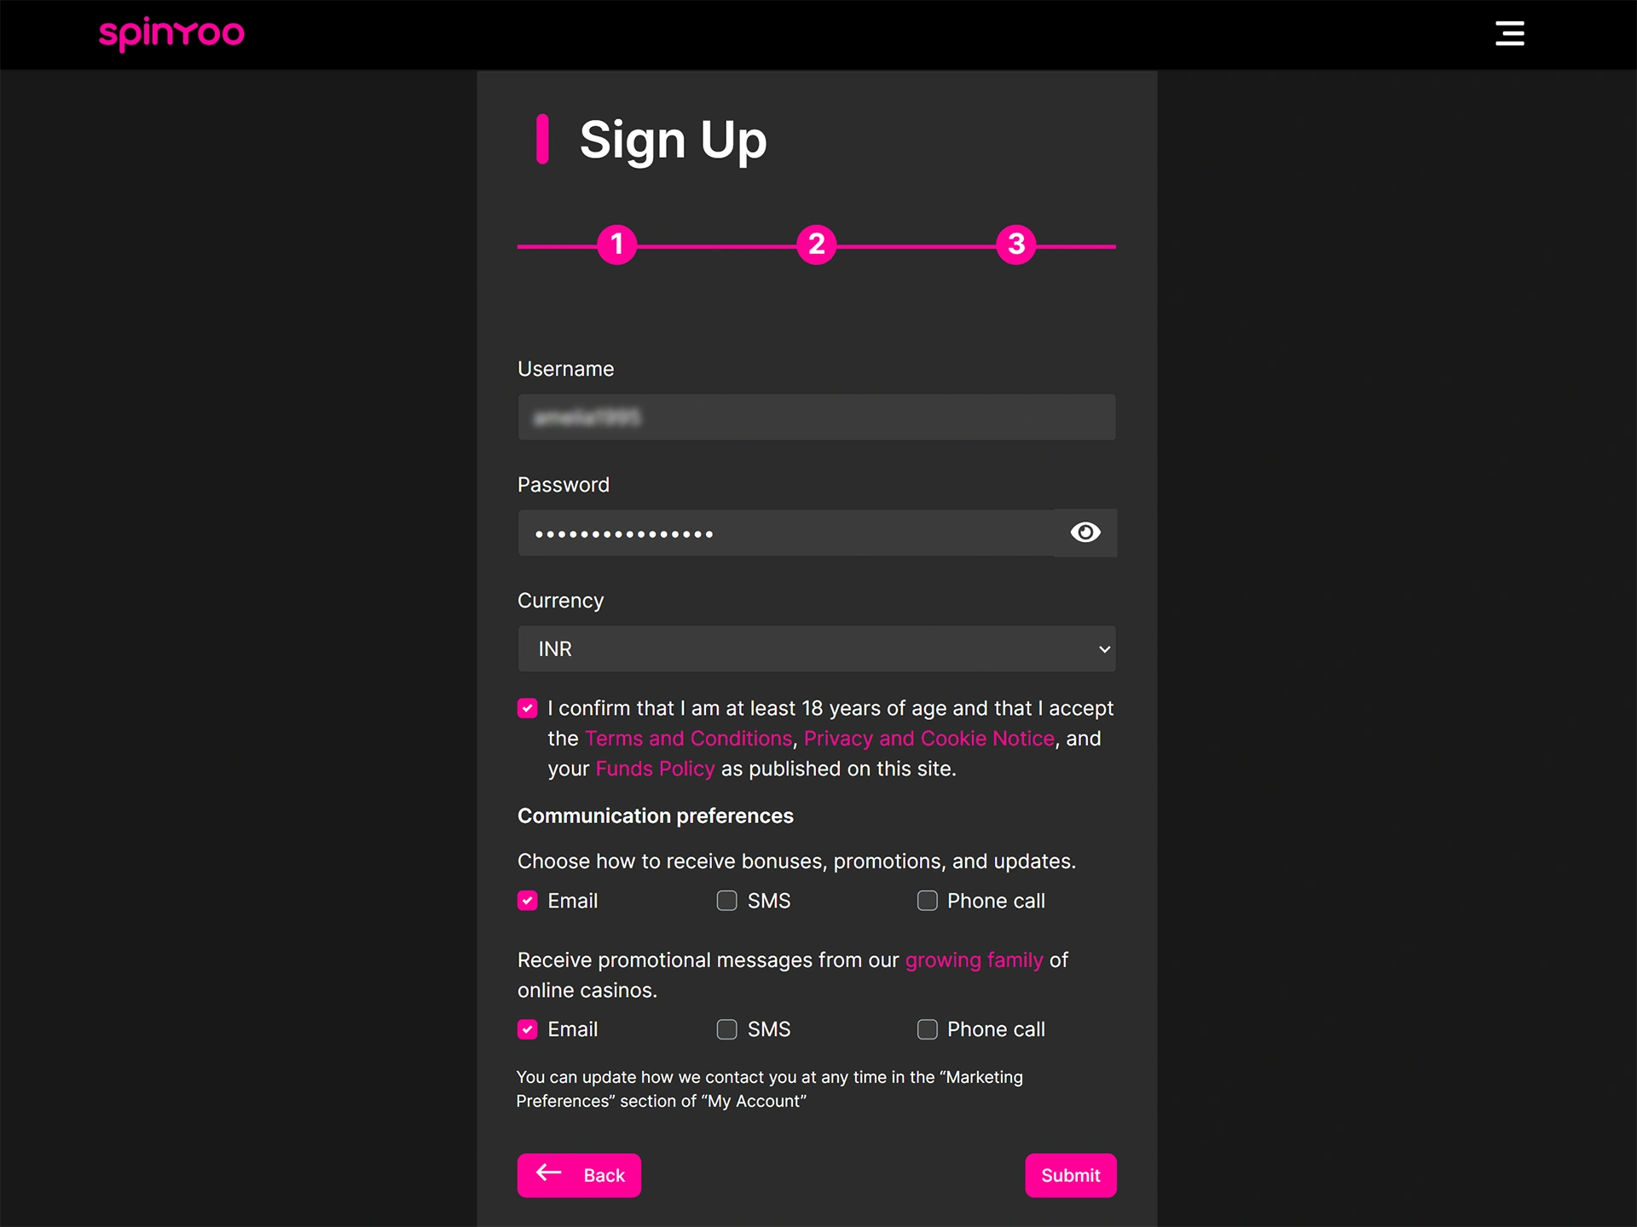Click step 1 progress indicator icon

coord(616,242)
